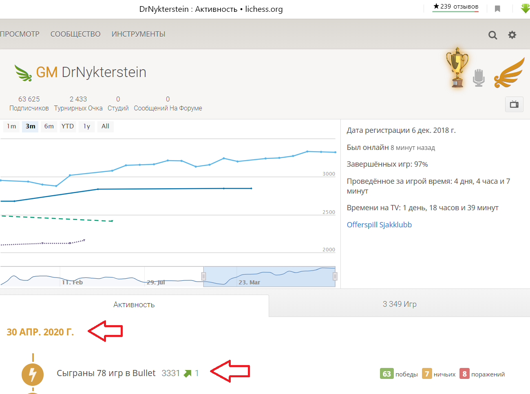The width and height of the screenshot is (530, 394).
Task: Click the browser bookmark icon
Action: pyautogui.click(x=497, y=9)
